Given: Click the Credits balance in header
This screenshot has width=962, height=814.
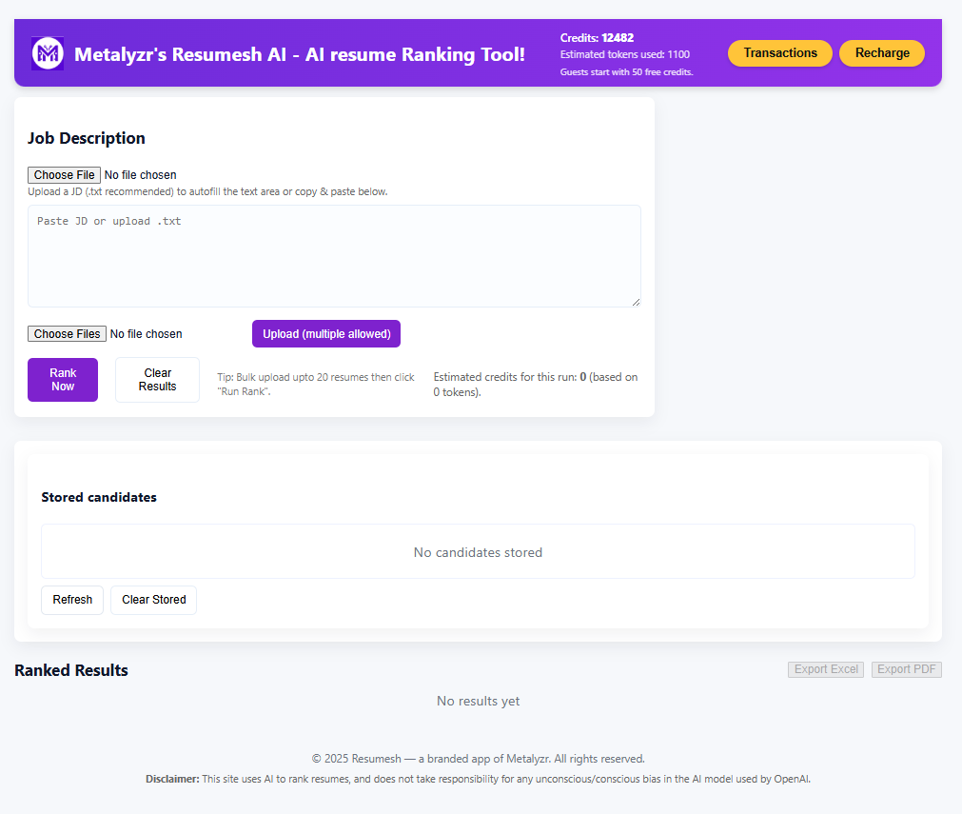Looking at the screenshot, I should [x=597, y=38].
